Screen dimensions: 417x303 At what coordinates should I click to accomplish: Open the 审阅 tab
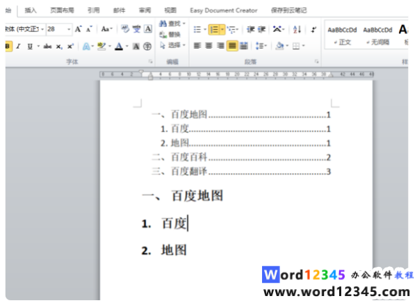pyautogui.click(x=145, y=10)
